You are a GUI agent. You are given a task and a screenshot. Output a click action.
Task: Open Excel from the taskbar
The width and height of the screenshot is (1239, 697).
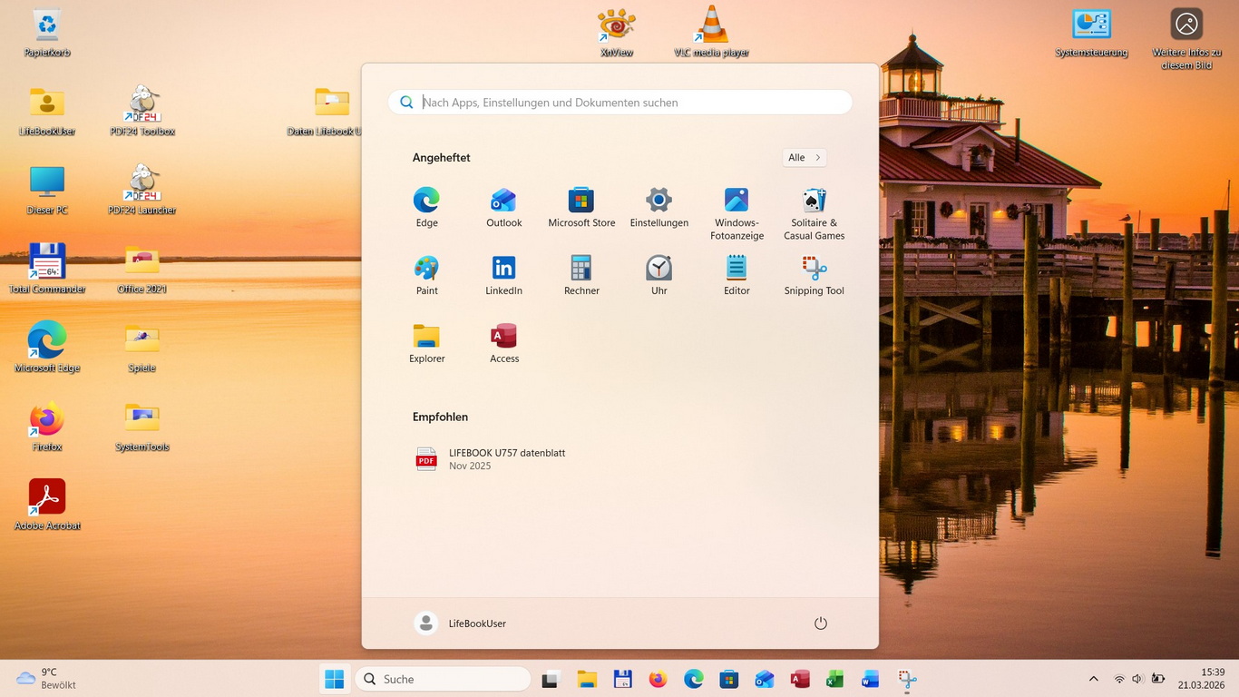click(834, 679)
